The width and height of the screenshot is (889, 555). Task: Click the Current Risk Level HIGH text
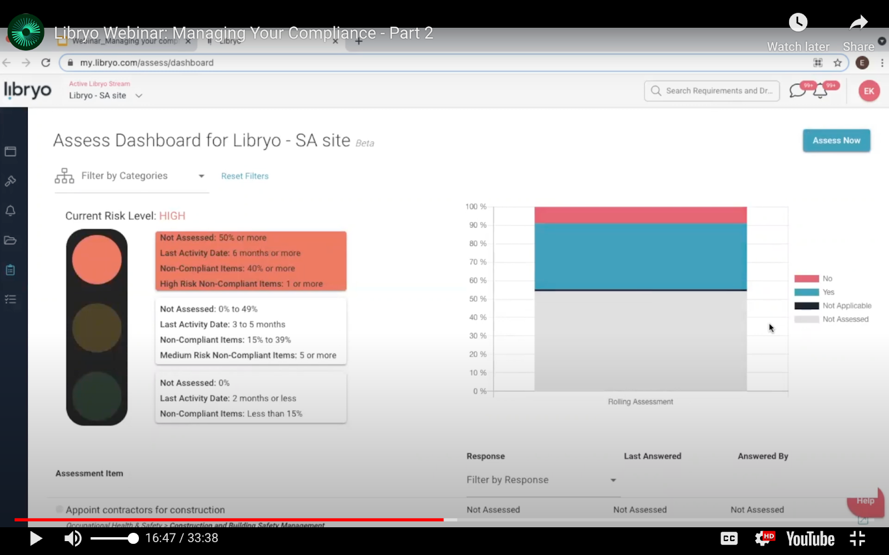point(126,216)
